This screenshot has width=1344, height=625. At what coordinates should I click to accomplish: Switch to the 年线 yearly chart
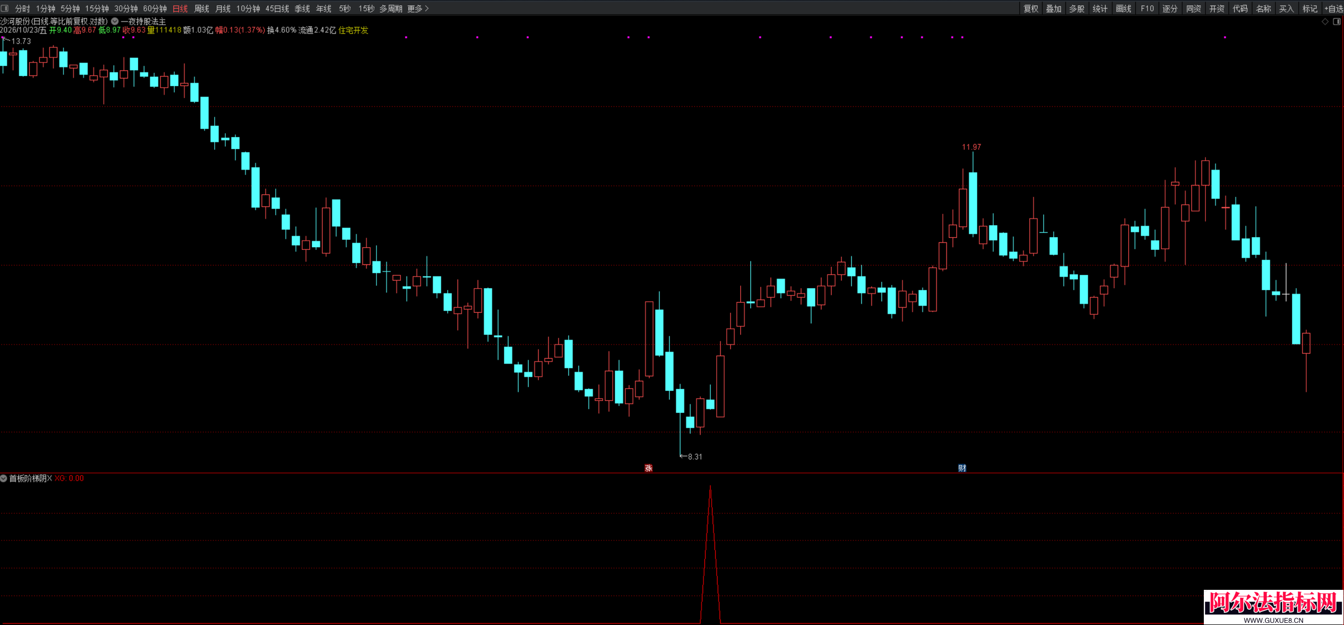point(324,8)
